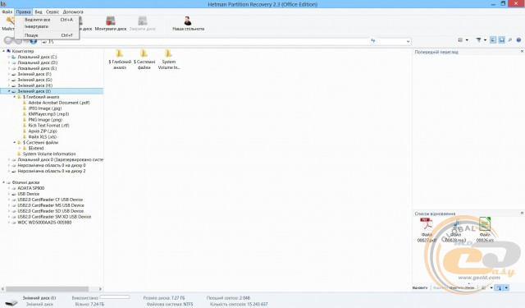This screenshot has width=525, height=308.
Task: Open the filter dropdown arrow
Action: 485,40
